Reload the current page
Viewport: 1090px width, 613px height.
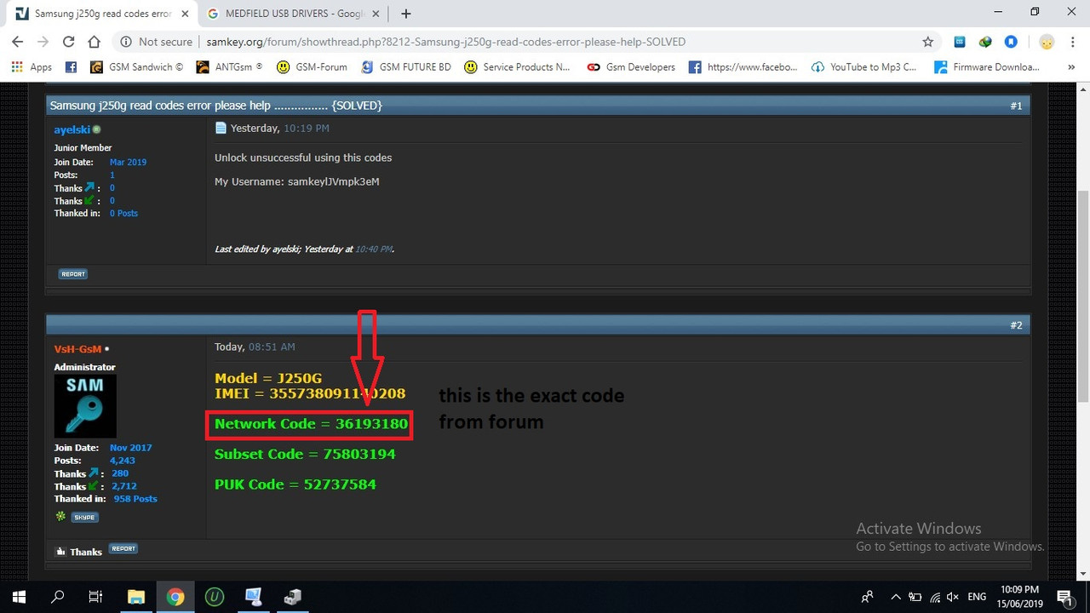(69, 42)
